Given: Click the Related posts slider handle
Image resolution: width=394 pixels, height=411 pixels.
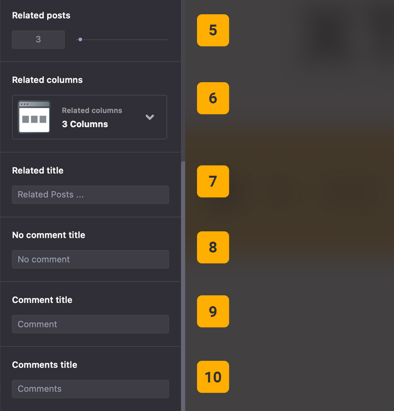Looking at the screenshot, I should tap(80, 39).
